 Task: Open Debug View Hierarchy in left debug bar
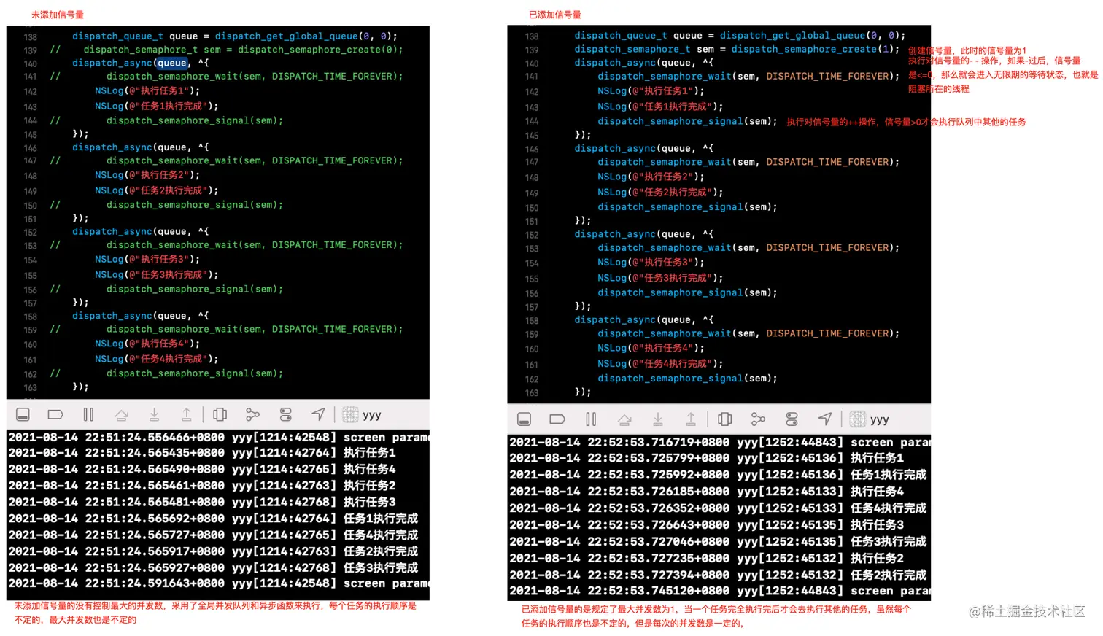[220, 415]
